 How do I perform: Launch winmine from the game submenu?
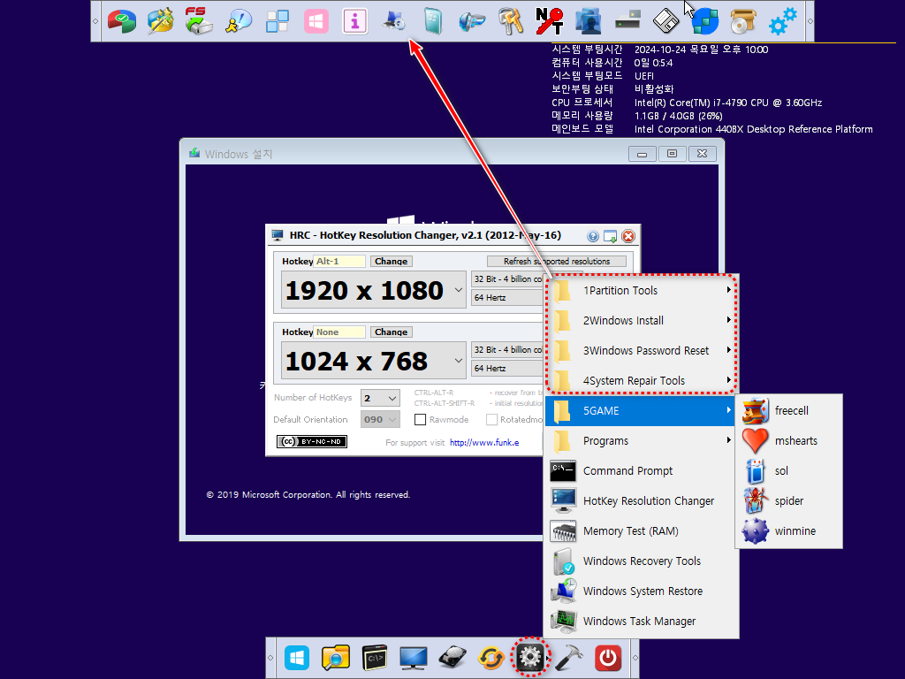[x=788, y=530]
